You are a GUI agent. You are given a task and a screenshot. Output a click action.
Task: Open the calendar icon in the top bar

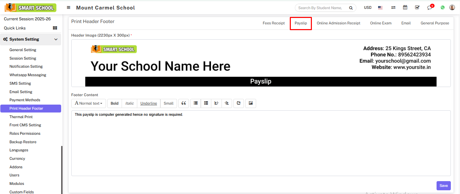[405, 7]
